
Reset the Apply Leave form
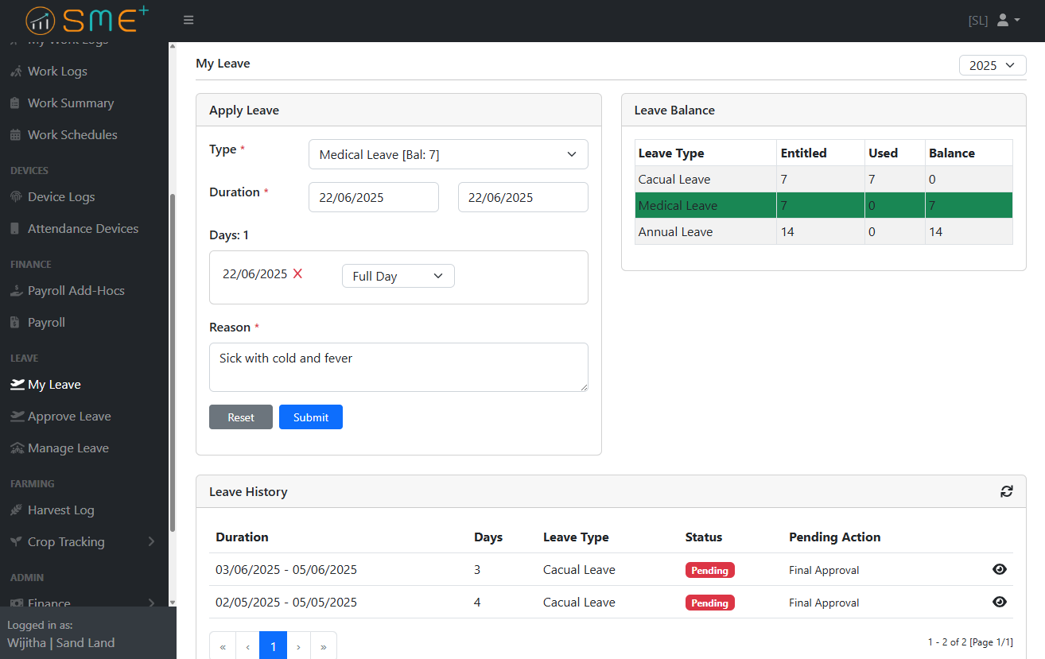[241, 417]
